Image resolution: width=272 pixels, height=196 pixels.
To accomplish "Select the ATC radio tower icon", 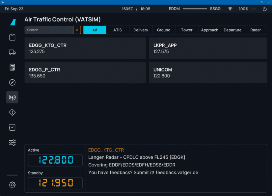I will coord(12,98).
